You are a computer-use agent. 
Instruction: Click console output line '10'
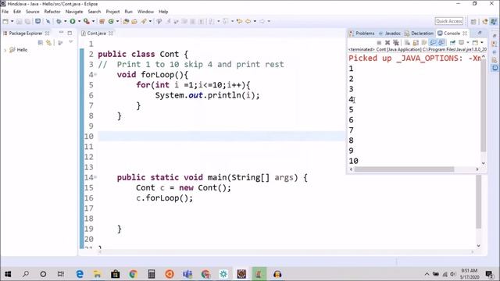(353, 161)
